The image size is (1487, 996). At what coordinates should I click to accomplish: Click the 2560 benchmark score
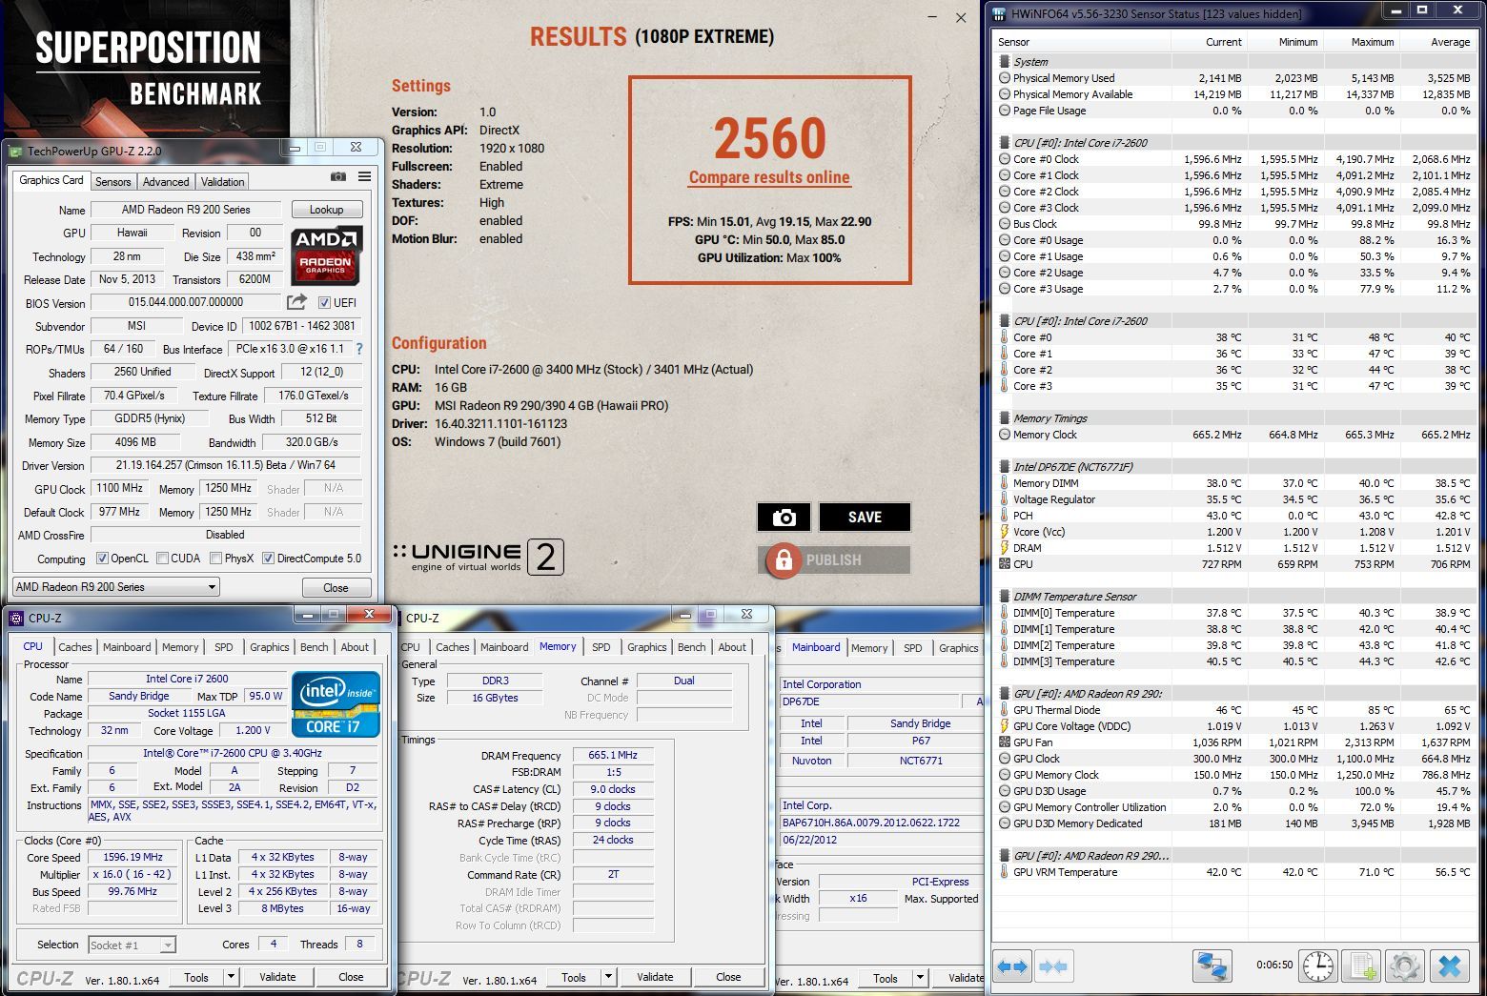point(769,139)
